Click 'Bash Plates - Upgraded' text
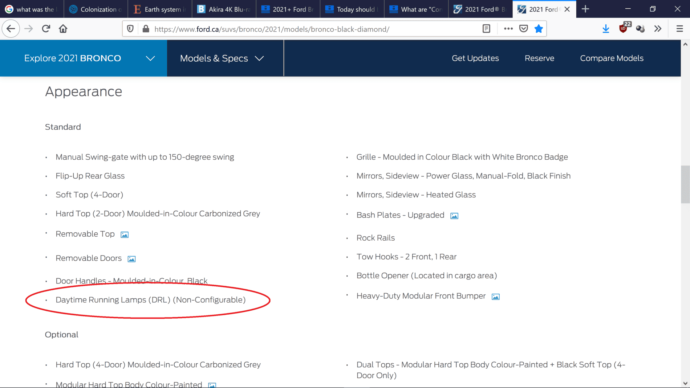The width and height of the screenshot is (690, 388). pyautogui.click(x=400, y=215)
